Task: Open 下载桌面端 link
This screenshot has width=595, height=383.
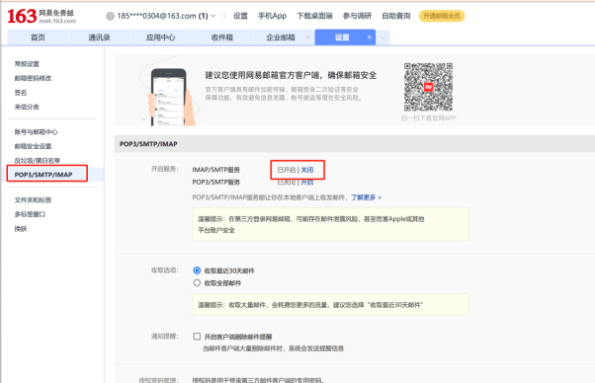Action: pos(314,16)
